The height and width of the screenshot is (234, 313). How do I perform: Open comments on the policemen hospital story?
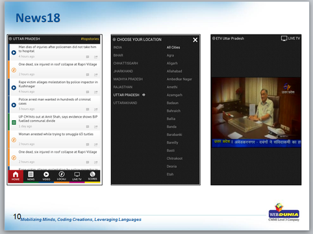tap(88, 57)
